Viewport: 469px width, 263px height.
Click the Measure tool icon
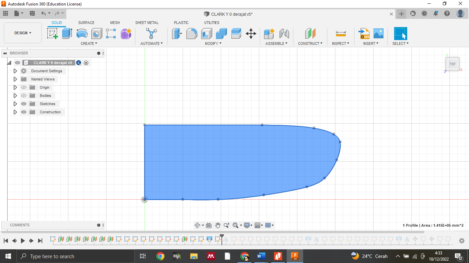(x=341, y=34)
